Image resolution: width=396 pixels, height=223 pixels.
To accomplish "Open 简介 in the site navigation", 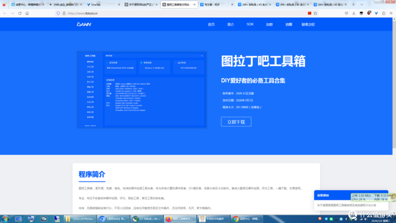I will coord(231,25).
